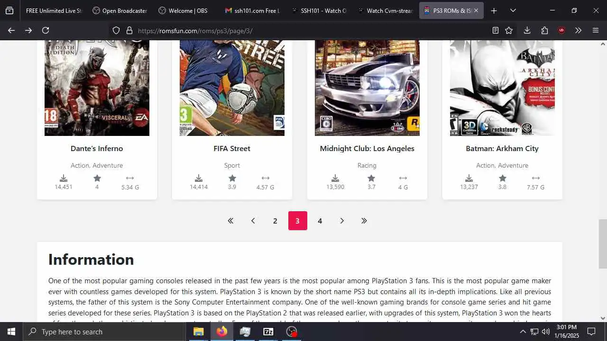This screenshot has height=341, width=607.
Task: Reload the current page
Action: point(46,30)
